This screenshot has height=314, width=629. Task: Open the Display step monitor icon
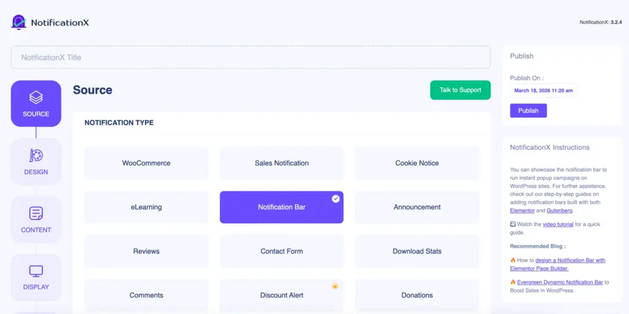[x=36, y=271]
